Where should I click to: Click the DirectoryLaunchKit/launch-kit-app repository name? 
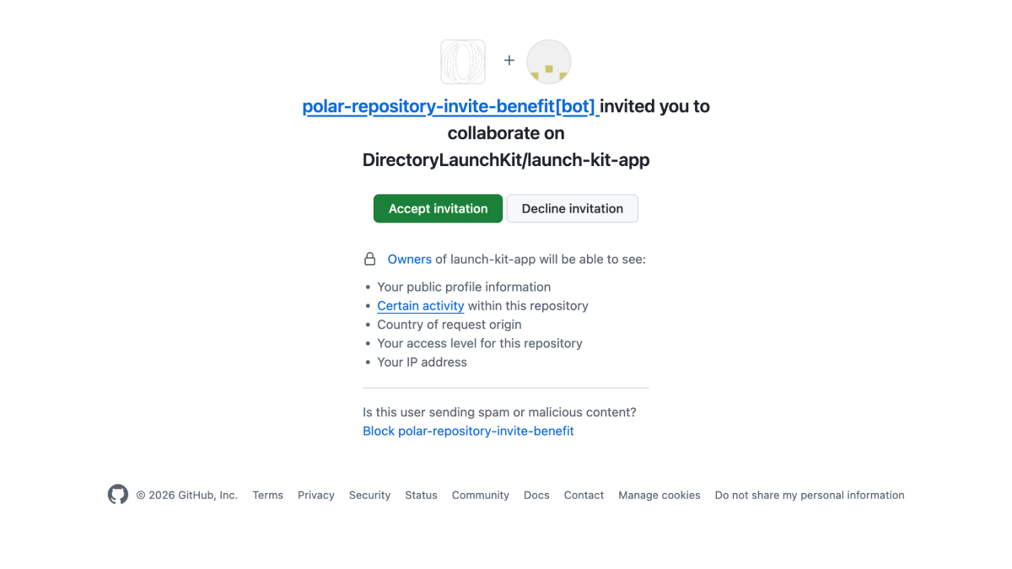tap(506, 160)
